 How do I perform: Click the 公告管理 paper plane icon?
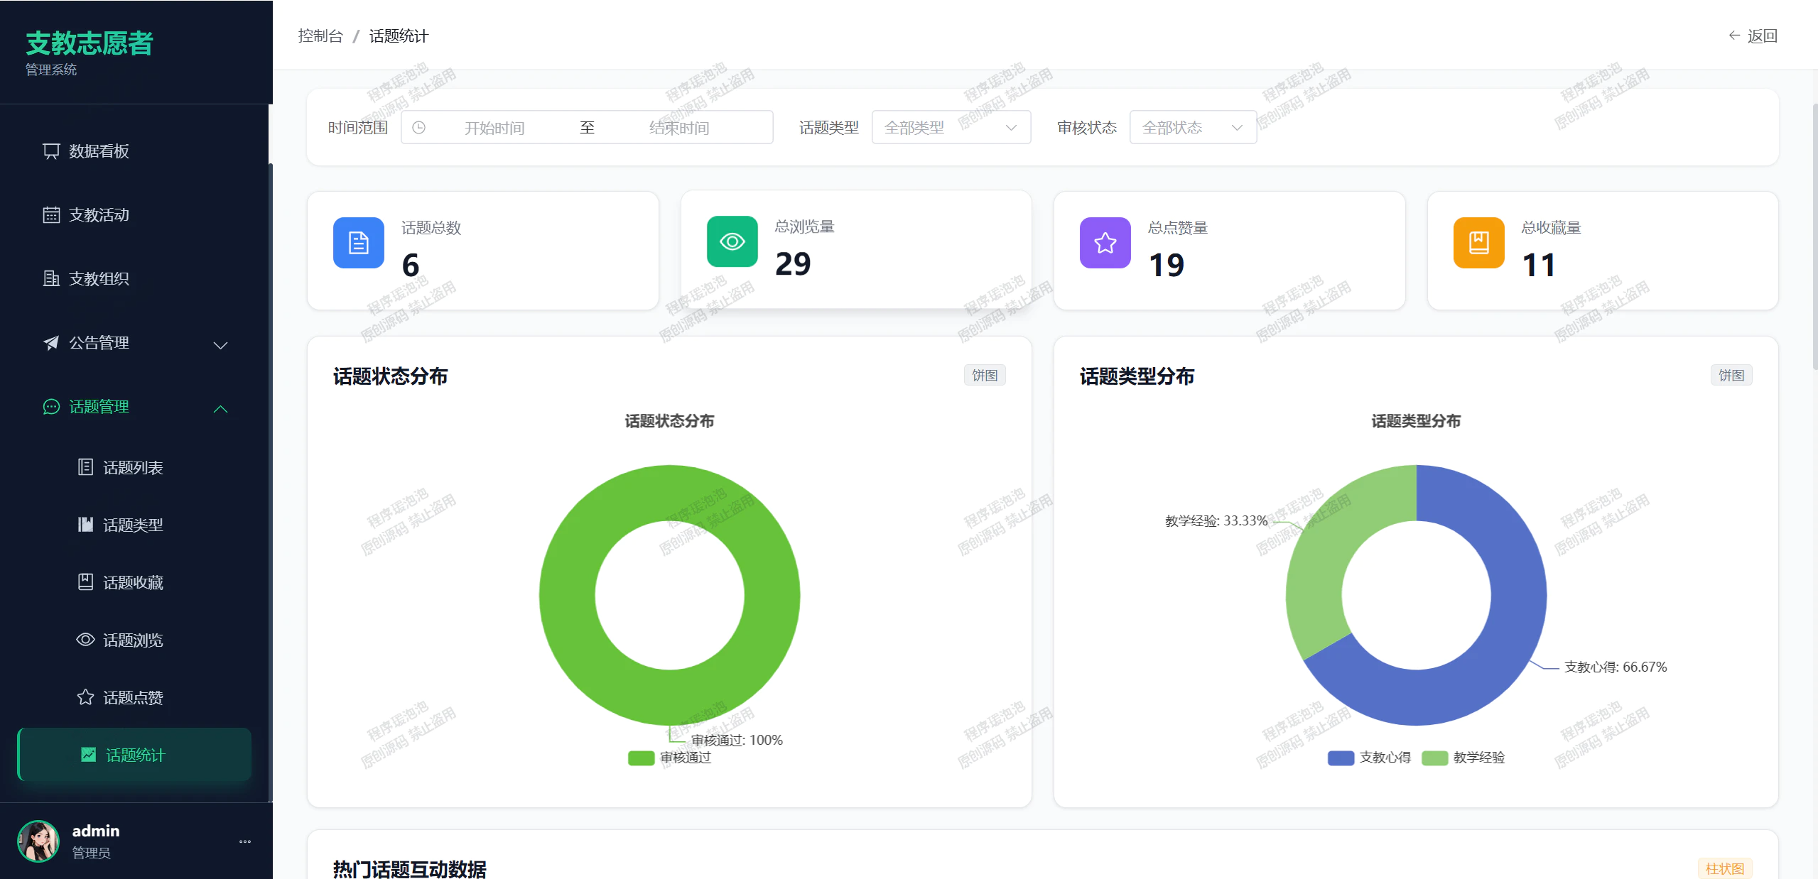tap(51, 343)
